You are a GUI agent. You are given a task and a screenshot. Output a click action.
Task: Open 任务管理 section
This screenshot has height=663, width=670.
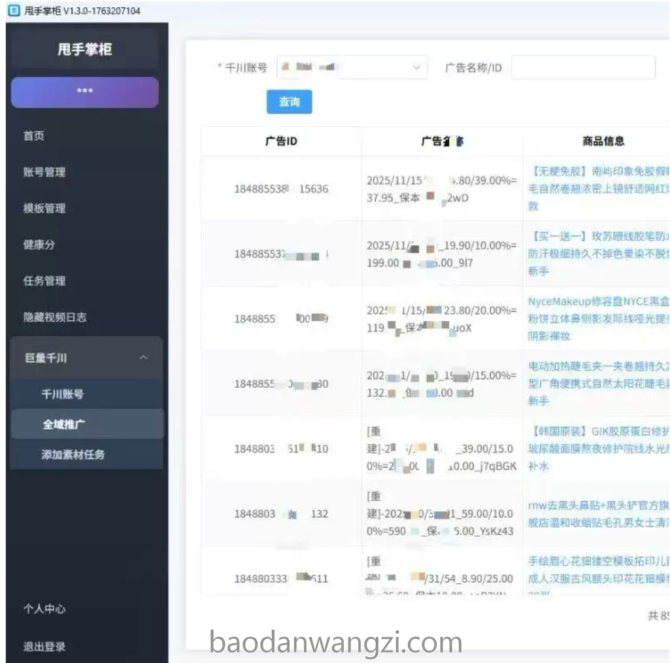click(x=44, y=281)
